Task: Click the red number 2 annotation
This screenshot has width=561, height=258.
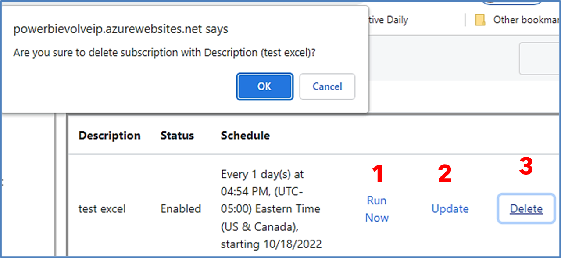Action: point(445,174)
